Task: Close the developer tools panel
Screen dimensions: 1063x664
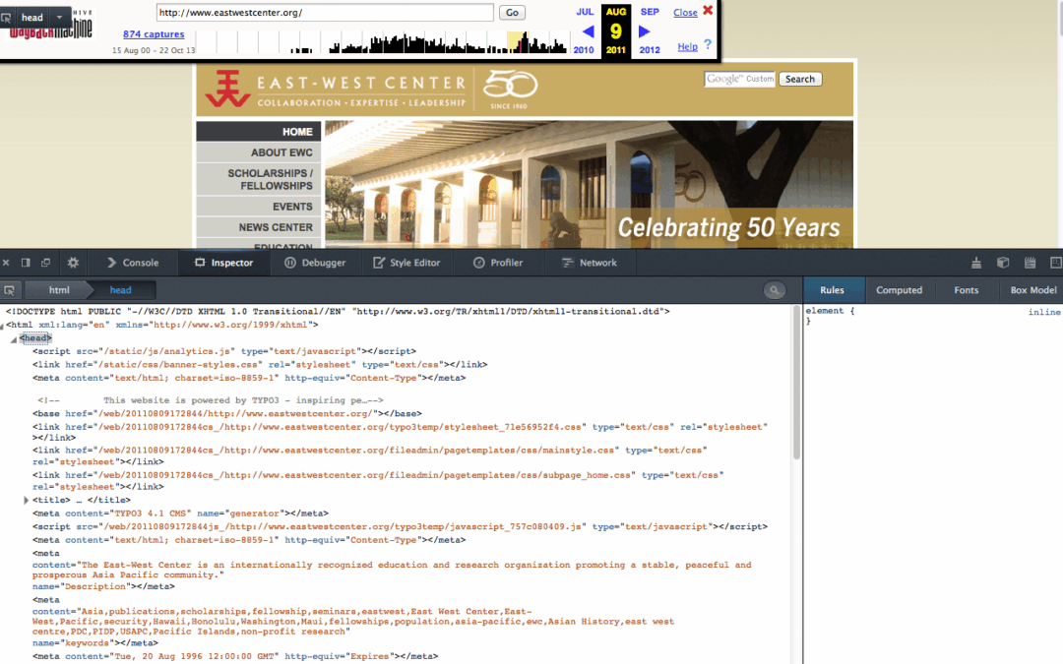Action: [6, 263]
